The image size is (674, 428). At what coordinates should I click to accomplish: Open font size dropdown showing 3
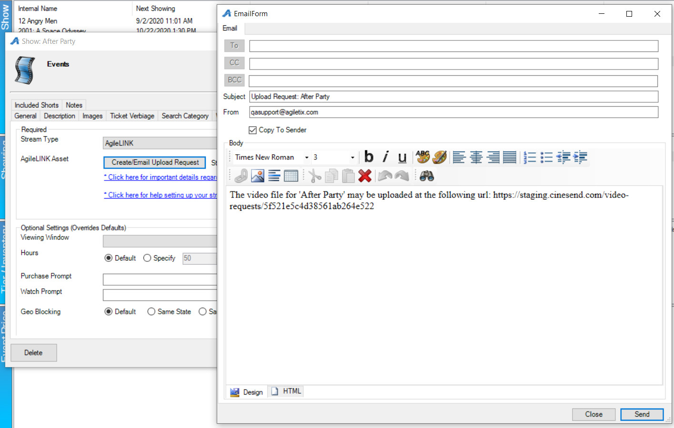click(x=352, y=157)
